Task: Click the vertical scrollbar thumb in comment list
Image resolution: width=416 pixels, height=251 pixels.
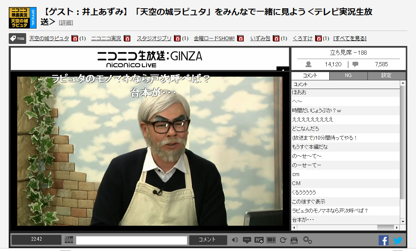Action: pyautogui.click(x=402, y=143)
